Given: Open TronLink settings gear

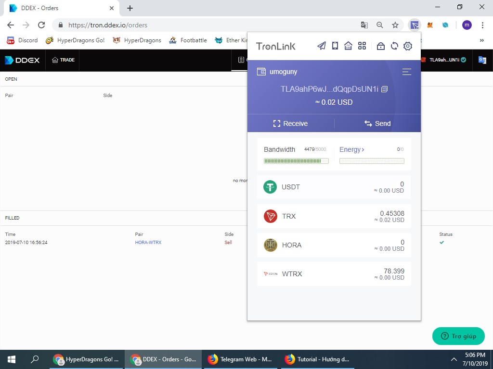Looking at the screenshot, I should click(x=408, y=46).
